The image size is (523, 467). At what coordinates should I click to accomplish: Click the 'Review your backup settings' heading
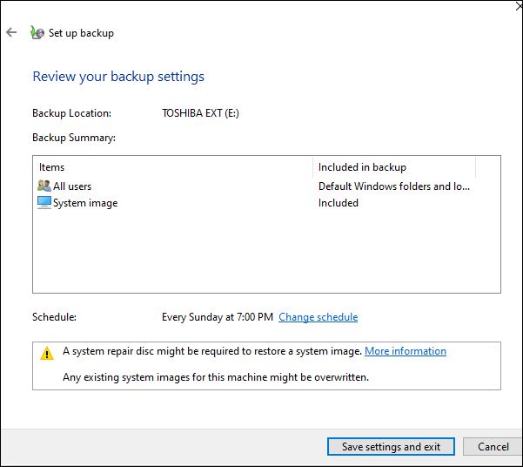(118, 77)
